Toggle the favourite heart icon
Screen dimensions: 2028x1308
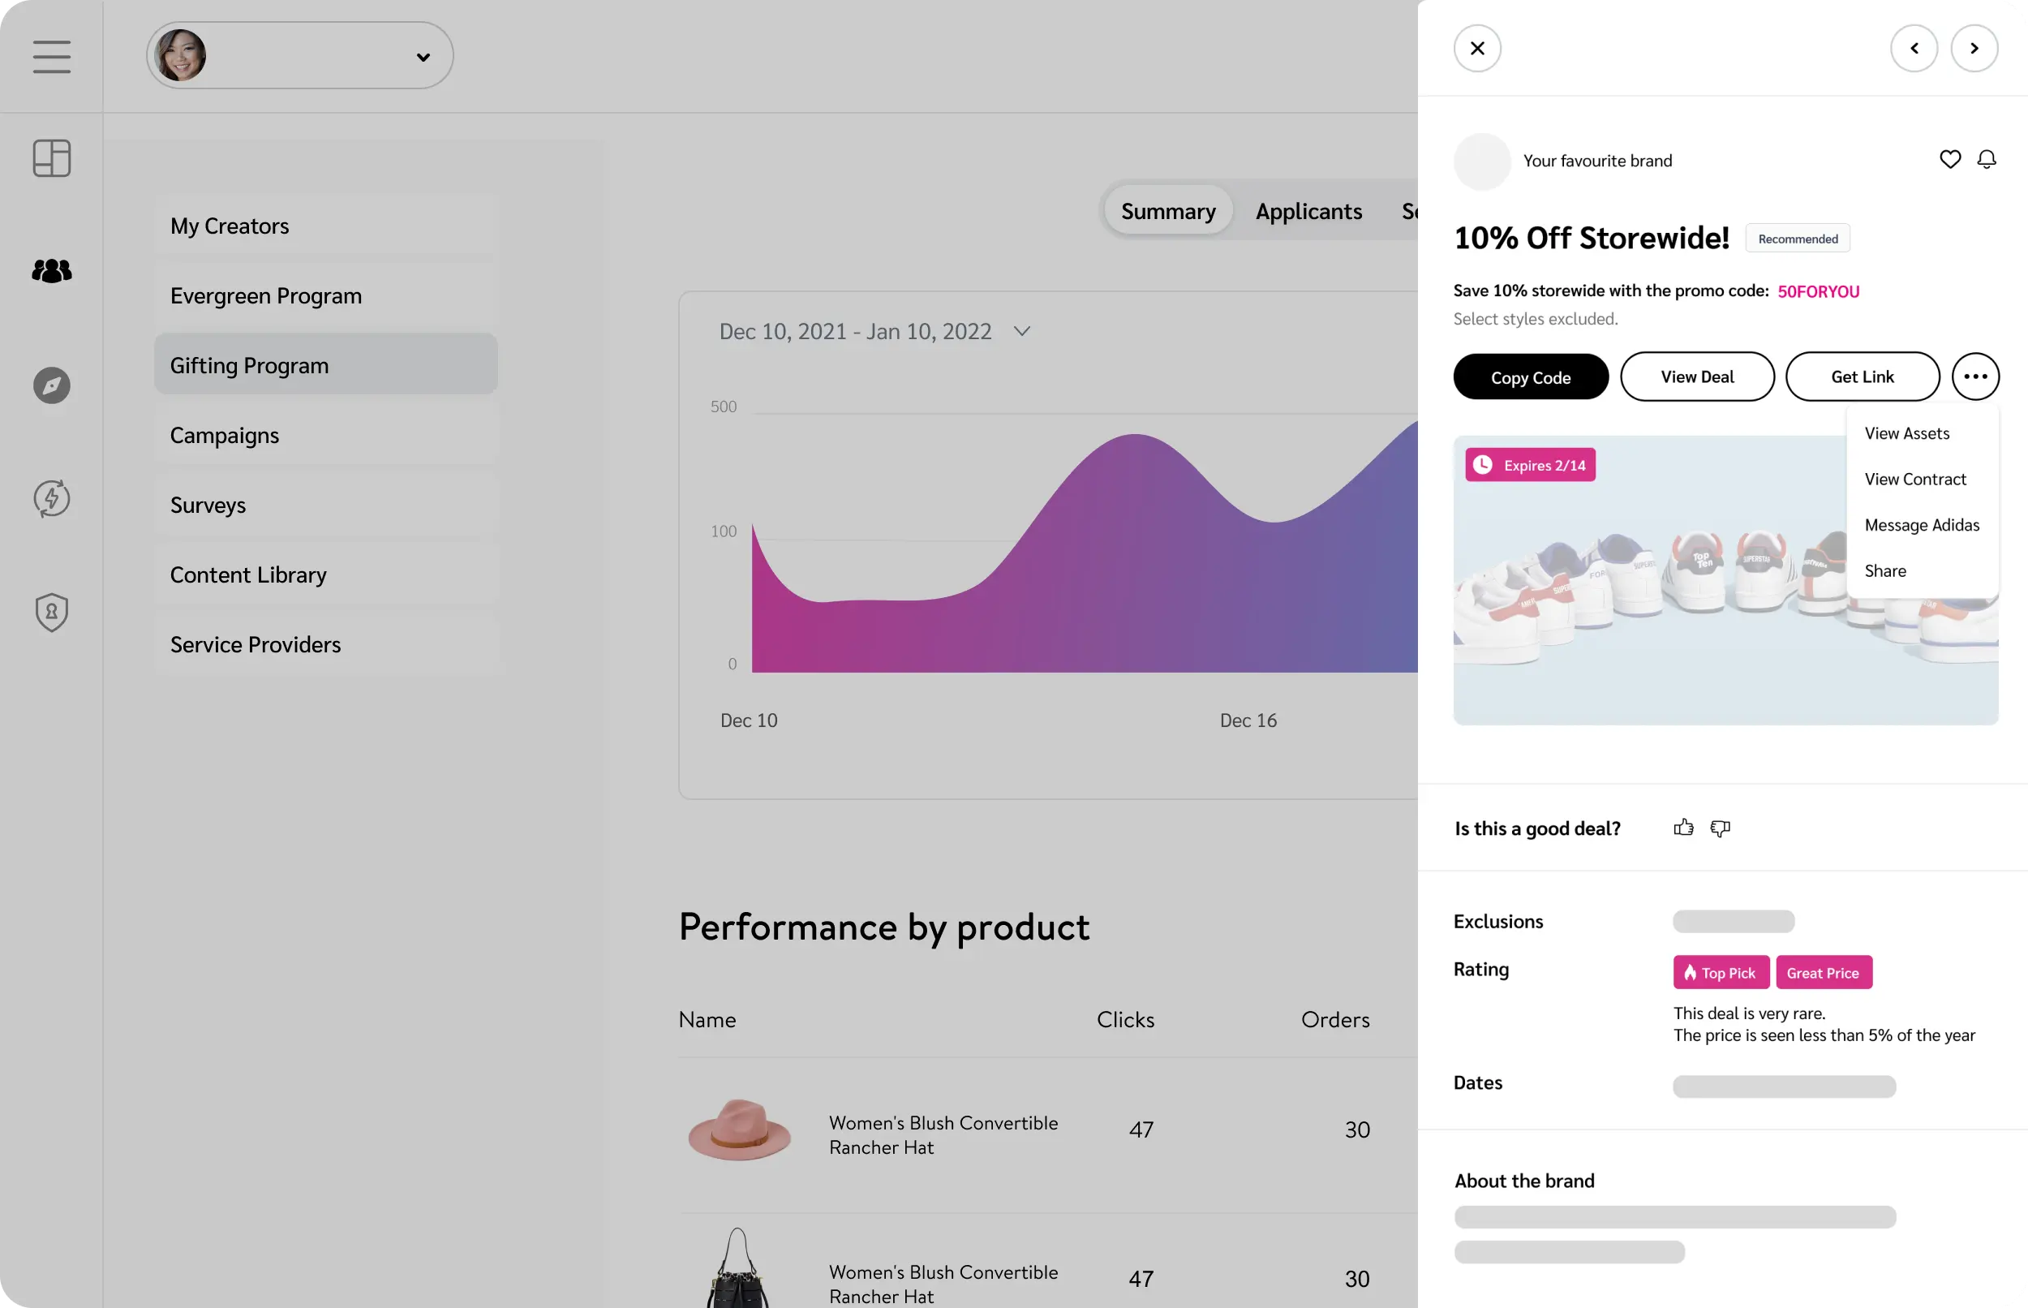[x=1950, y=160]
